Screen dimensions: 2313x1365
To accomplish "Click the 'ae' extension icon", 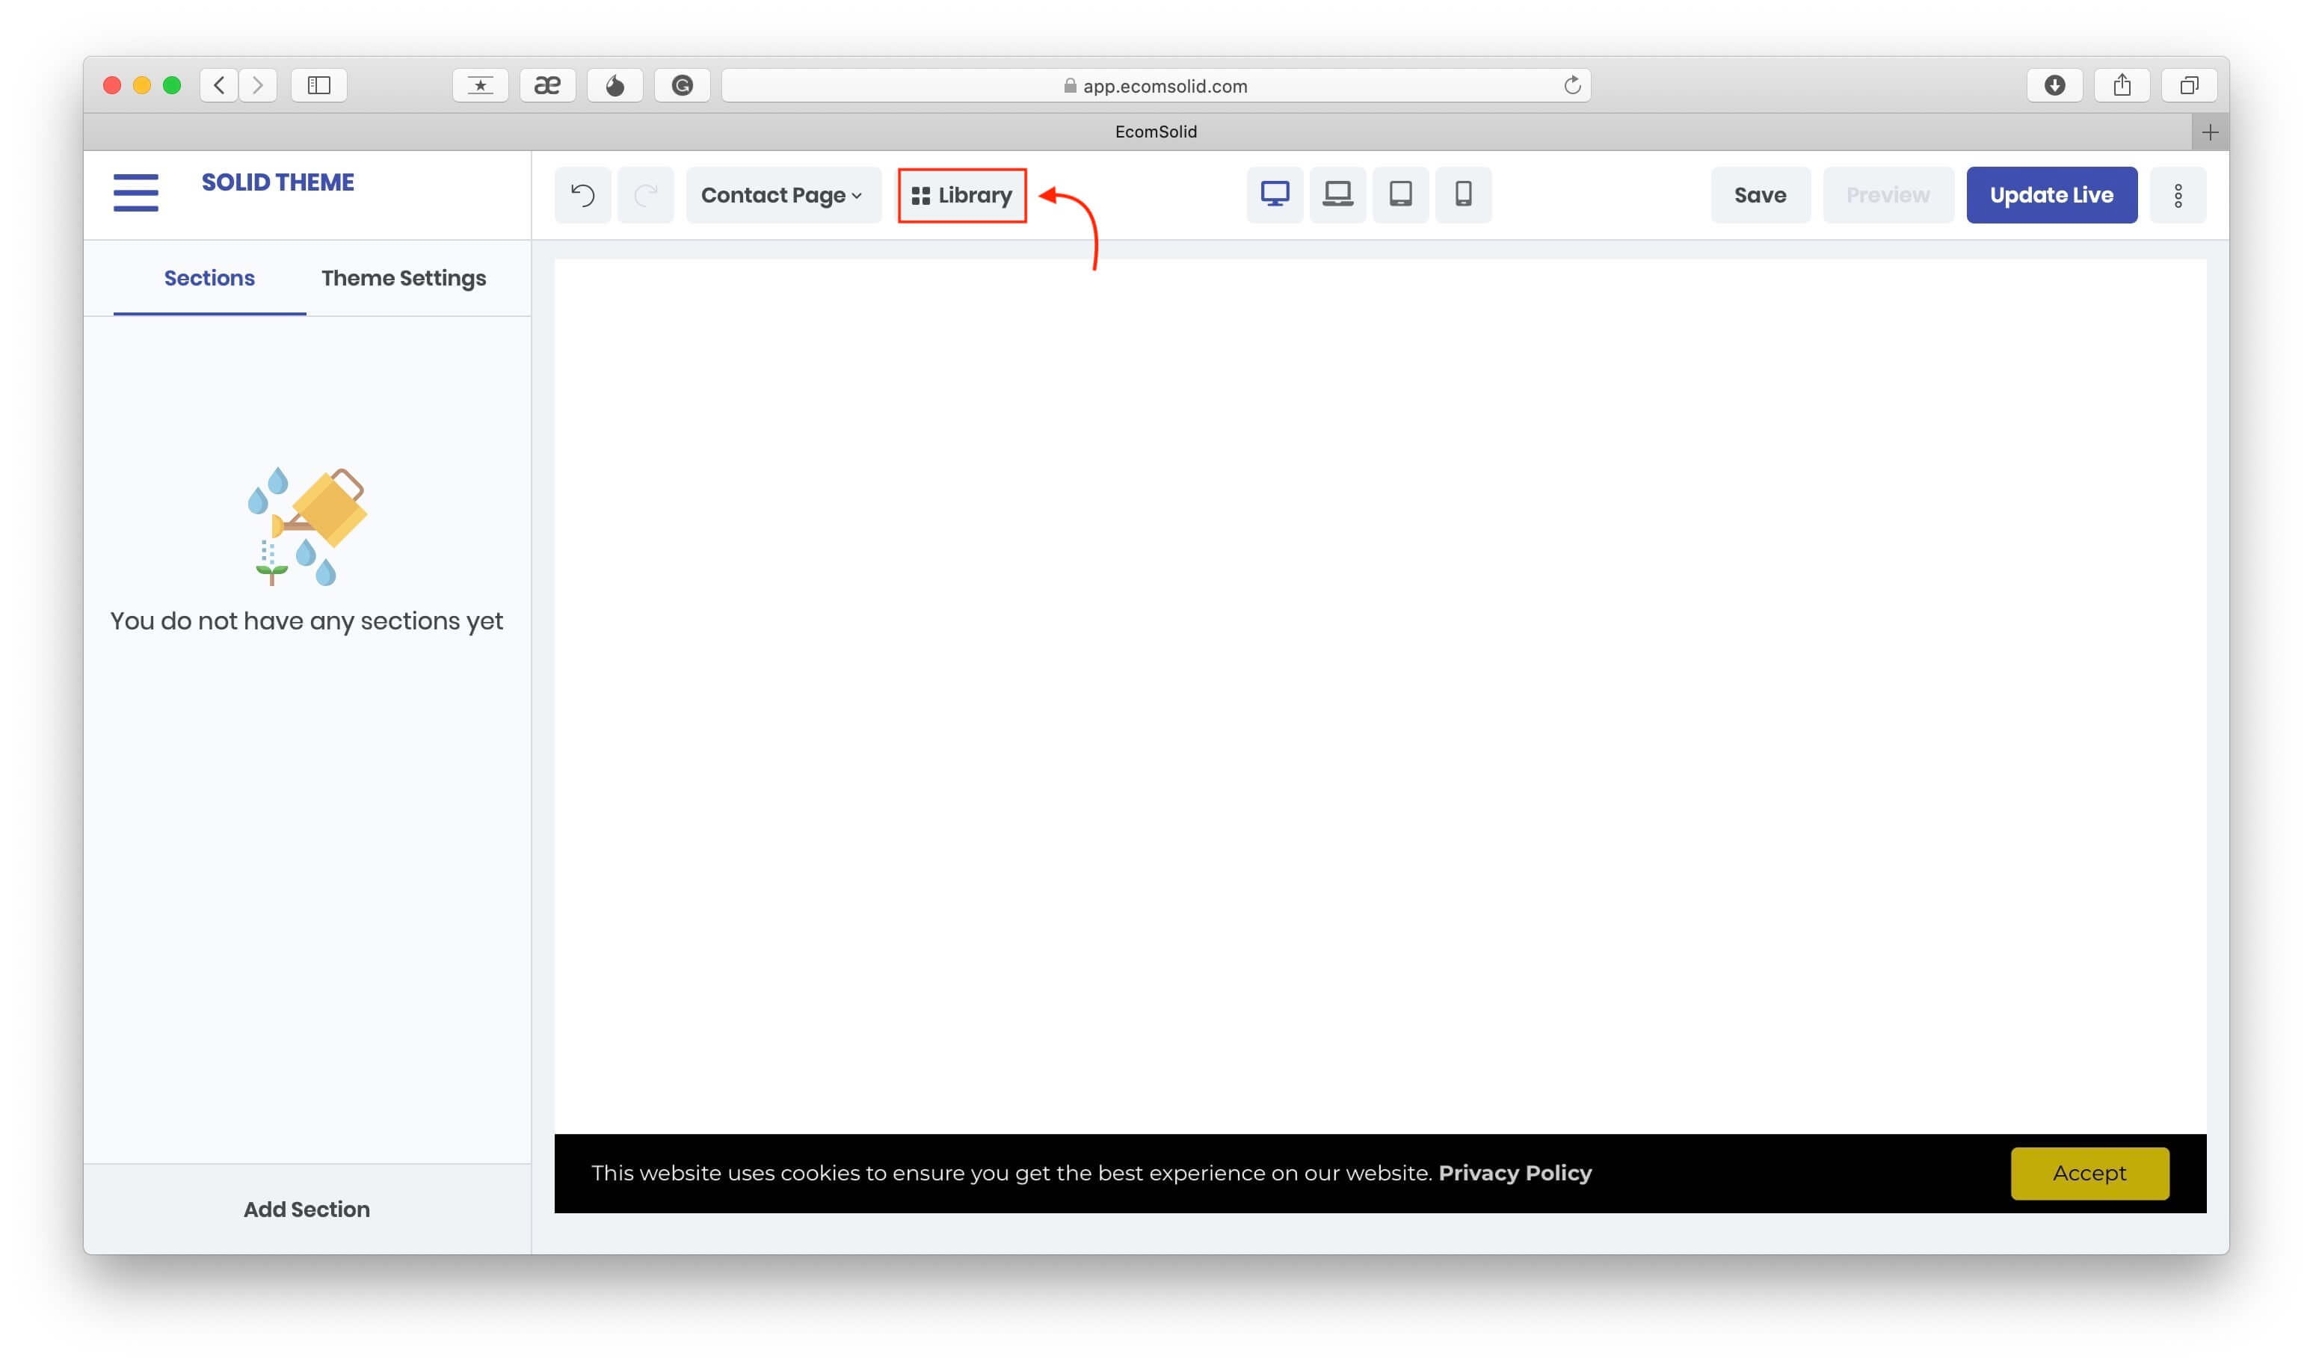I will tap(547, 85).
